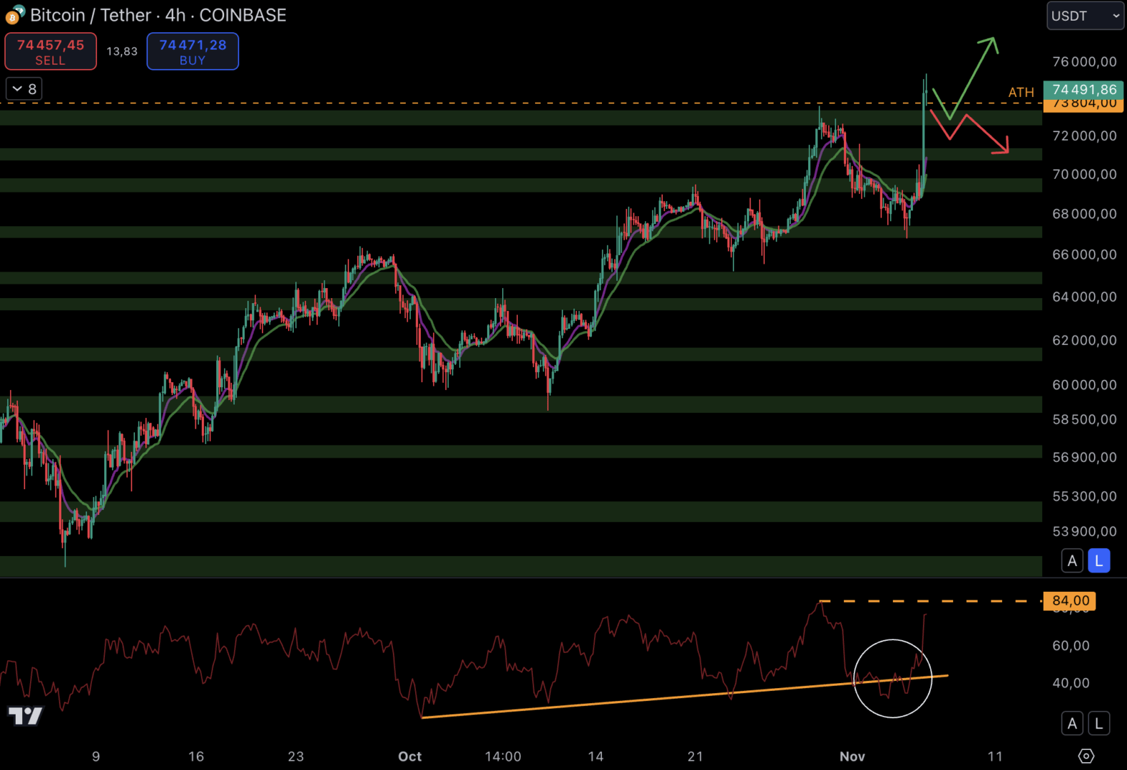Expand the indicator legend showing 8
Screen dimensions: 1127x770
(24, 89)
